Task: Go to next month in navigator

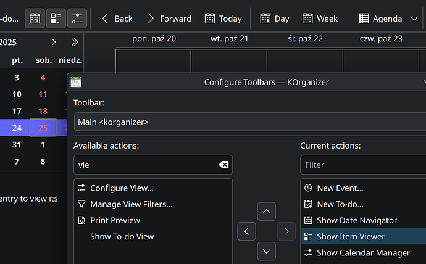Action: tap(54, 42)
